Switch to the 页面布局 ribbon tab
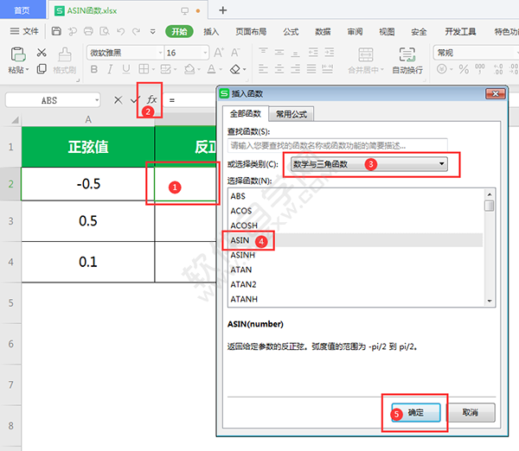519x451 pixels. (251, 32)
